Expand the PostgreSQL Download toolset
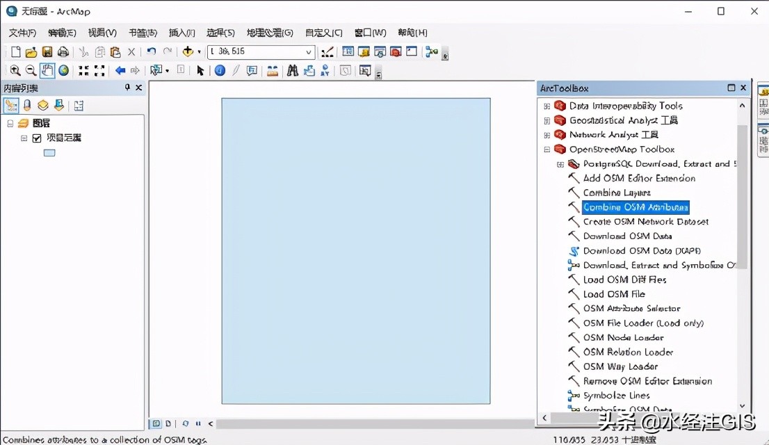The image size is (769, 445). [560, 164]
